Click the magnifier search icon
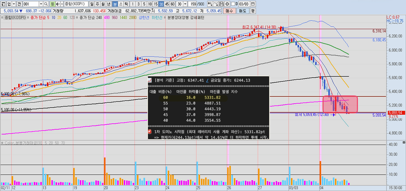406x191 pixels. pos(46,4)
